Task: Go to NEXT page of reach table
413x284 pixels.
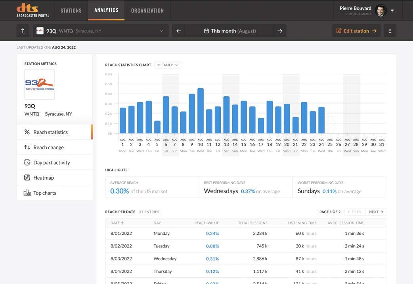Action: point(376,212)
